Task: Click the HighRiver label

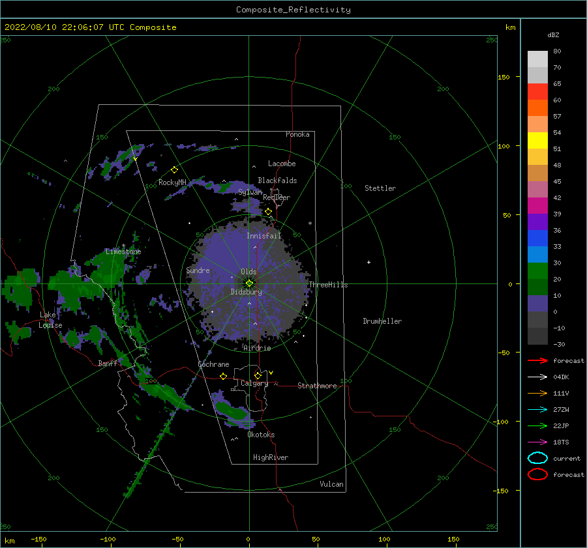Action: coord(271,457)
